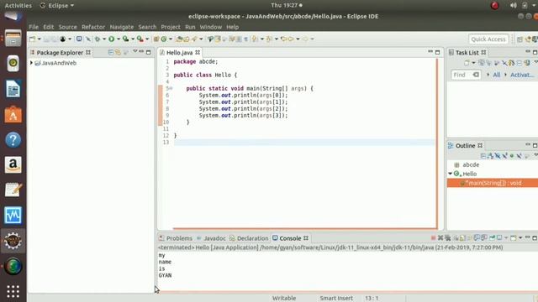The width and height of the screenshot is (538, 302).
Task: Select the Hello.java editor tab
Action: tap(179, 52)
